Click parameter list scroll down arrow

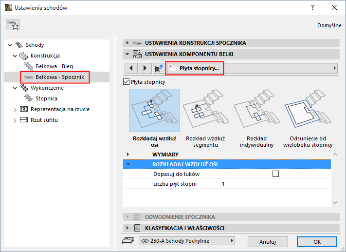[x=335, y=202]
